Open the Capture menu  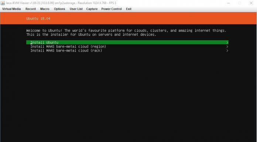coord(92,9)
